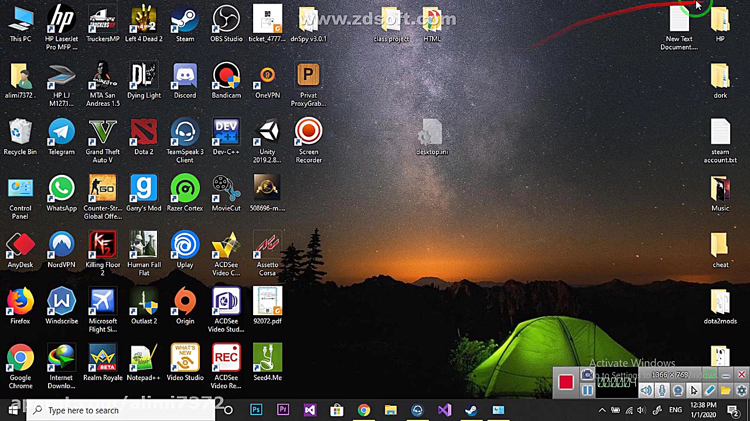Select the Counter-Strike Global Offensive shortcut

[x=103, y=198]
